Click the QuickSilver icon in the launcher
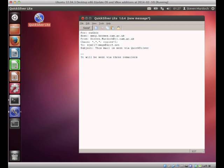 [x=15, y=112]
